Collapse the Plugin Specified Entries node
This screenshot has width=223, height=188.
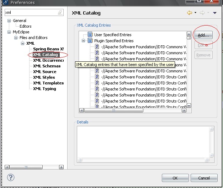(83, 41)
